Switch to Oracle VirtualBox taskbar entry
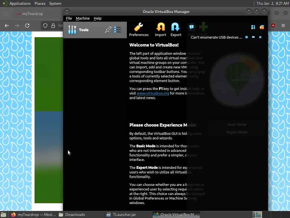This screenshot has width=290, height=218. point(176,215)
